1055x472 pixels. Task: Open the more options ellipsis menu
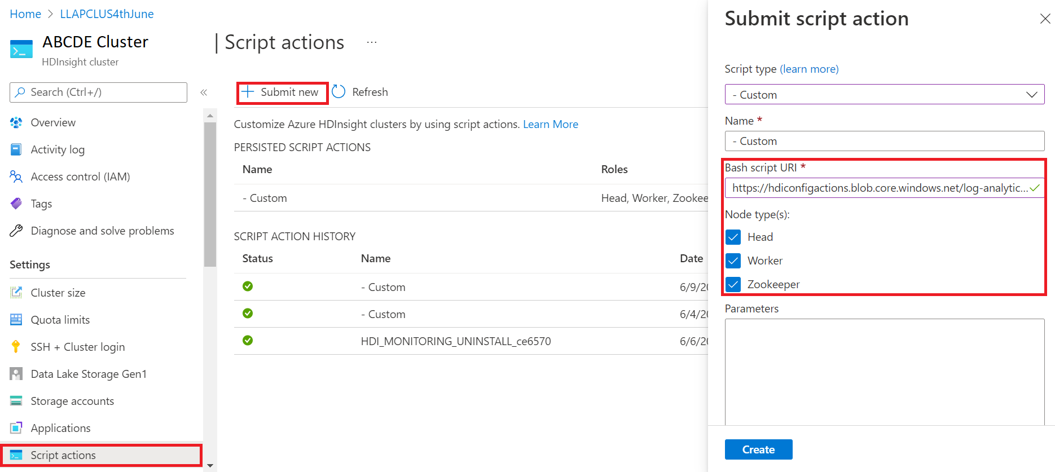(371, 42)
